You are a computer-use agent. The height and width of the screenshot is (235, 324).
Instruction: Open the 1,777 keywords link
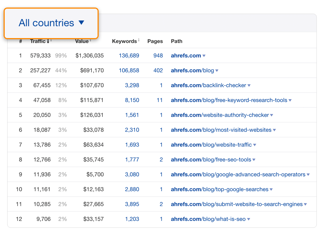tap(132, 160)
